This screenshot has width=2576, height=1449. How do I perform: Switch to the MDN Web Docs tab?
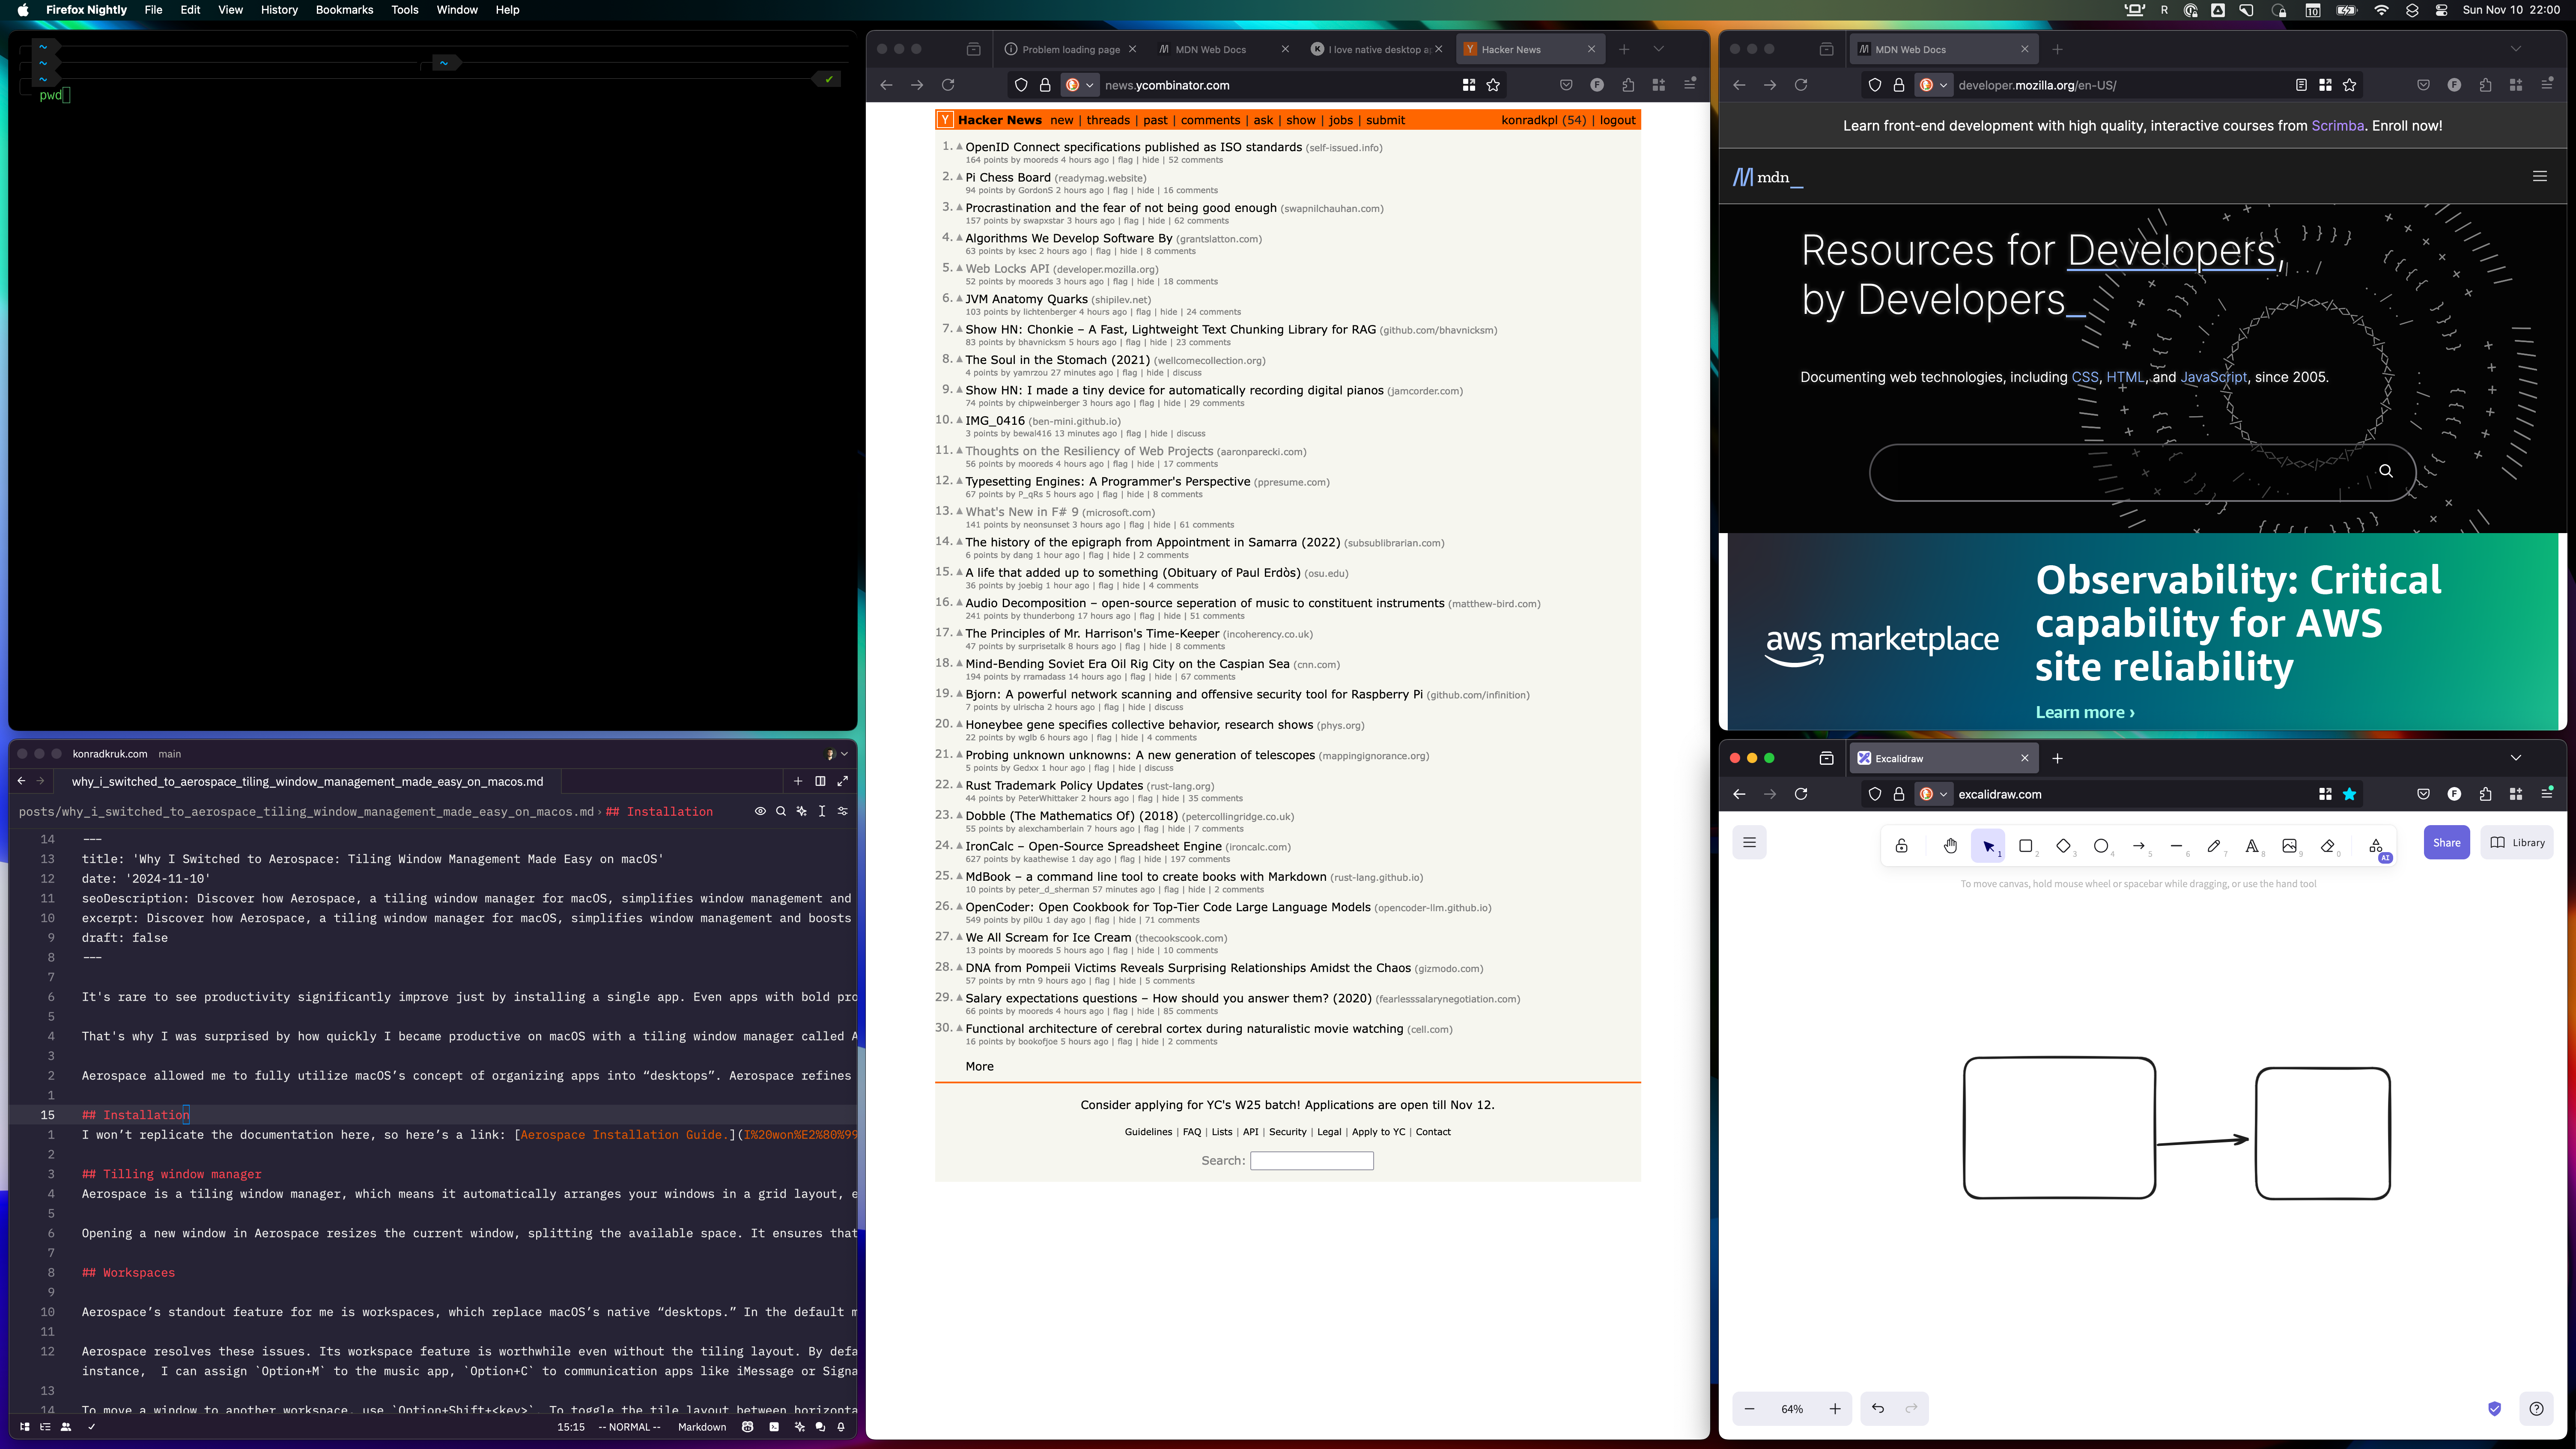coord(1210,48)
